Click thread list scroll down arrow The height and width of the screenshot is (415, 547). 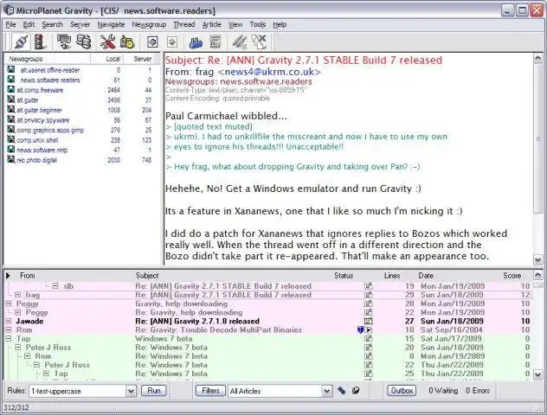537,374
